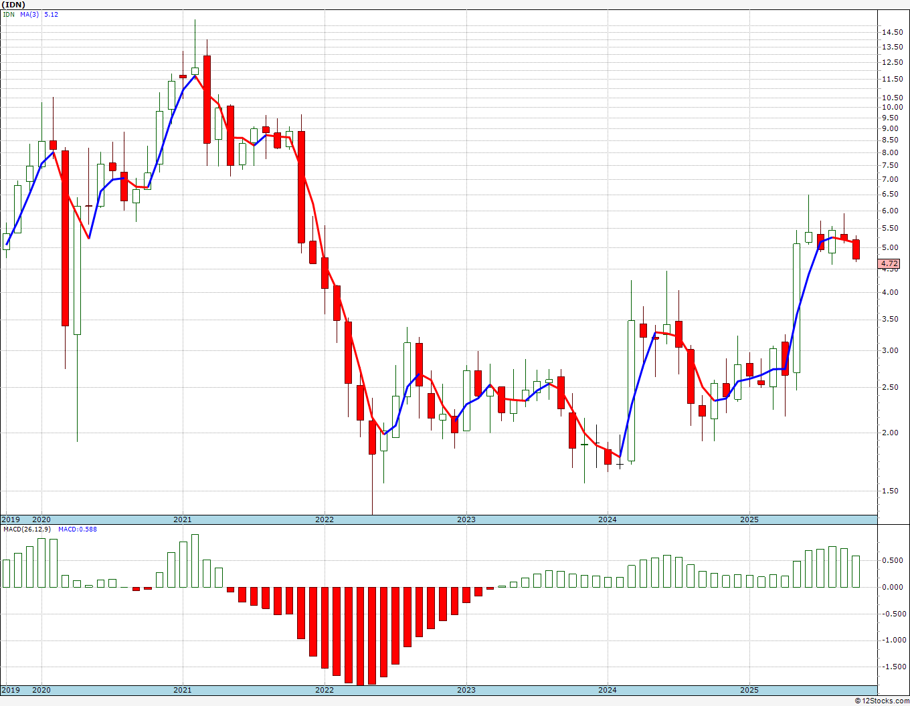
Task: Click the IDN legend label beside MA(3)
Action: 9,14
